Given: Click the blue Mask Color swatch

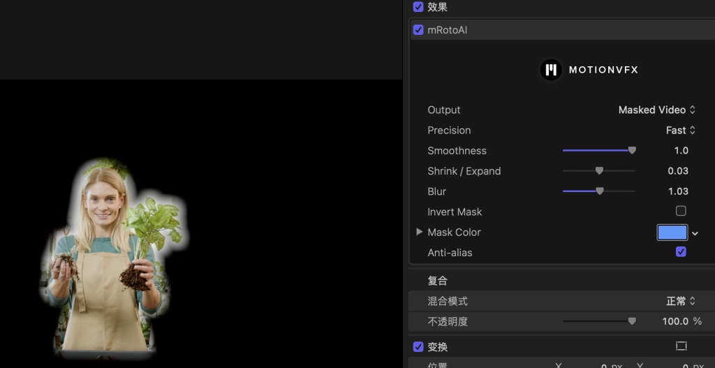Looking at the screenshot, I should click(672, 233).
